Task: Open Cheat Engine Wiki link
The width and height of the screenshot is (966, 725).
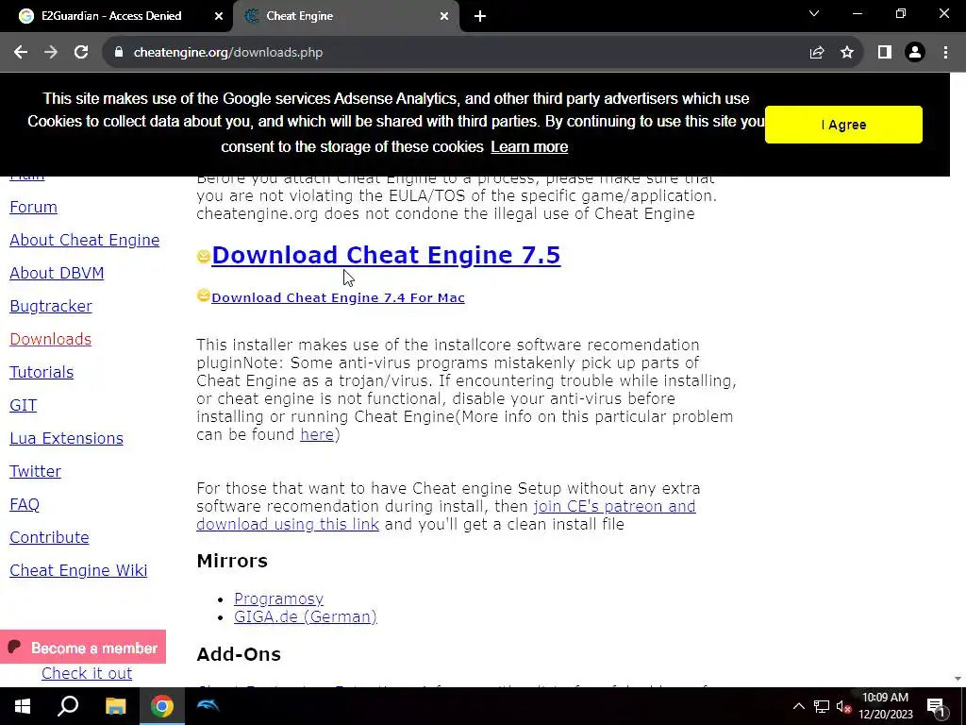Action: click(78, 570)
